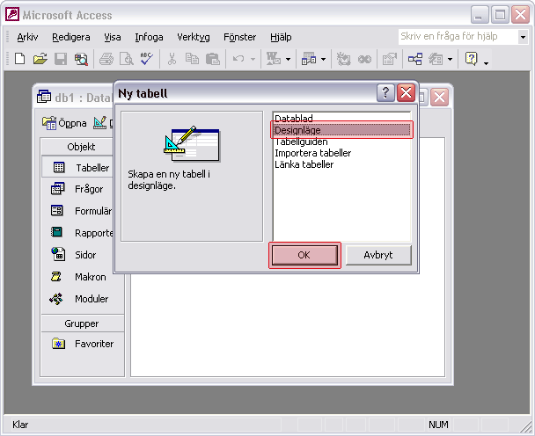Click the Avbryt button
The height and width of the screenshot is (436, 535).
coord(377,255)
